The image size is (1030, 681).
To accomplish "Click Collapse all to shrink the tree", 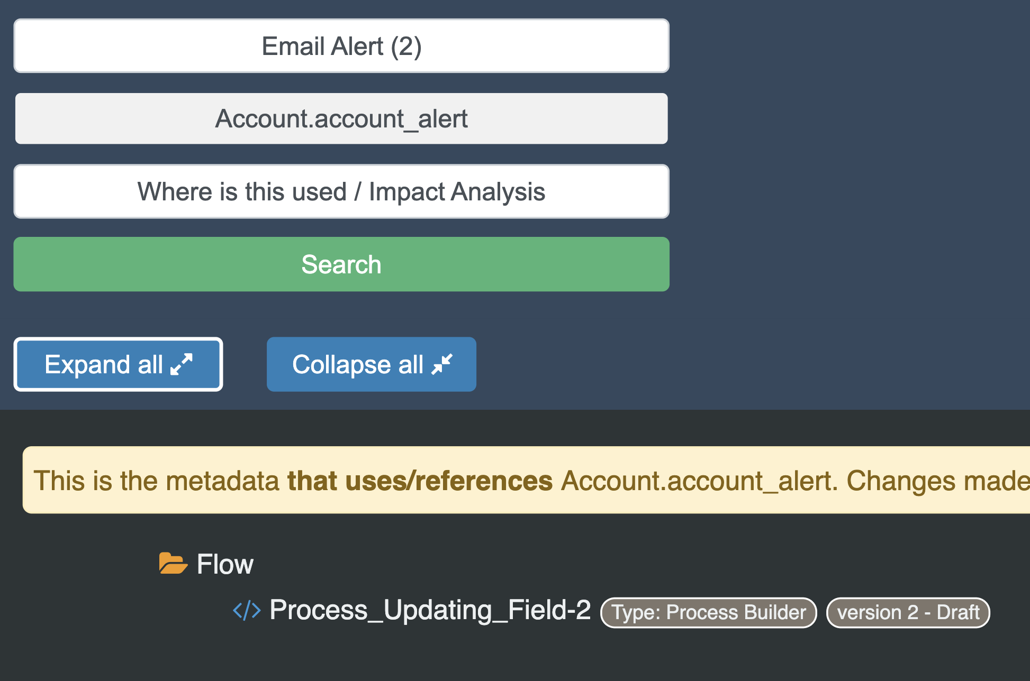I will point(371,363).
